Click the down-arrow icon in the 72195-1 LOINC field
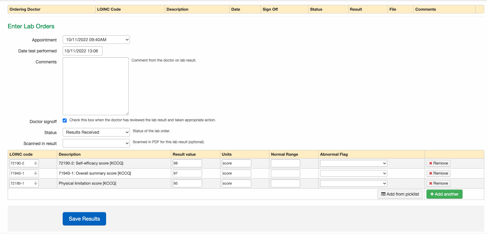Viewport: 487px width, 234px height. [x=35, y=183]
